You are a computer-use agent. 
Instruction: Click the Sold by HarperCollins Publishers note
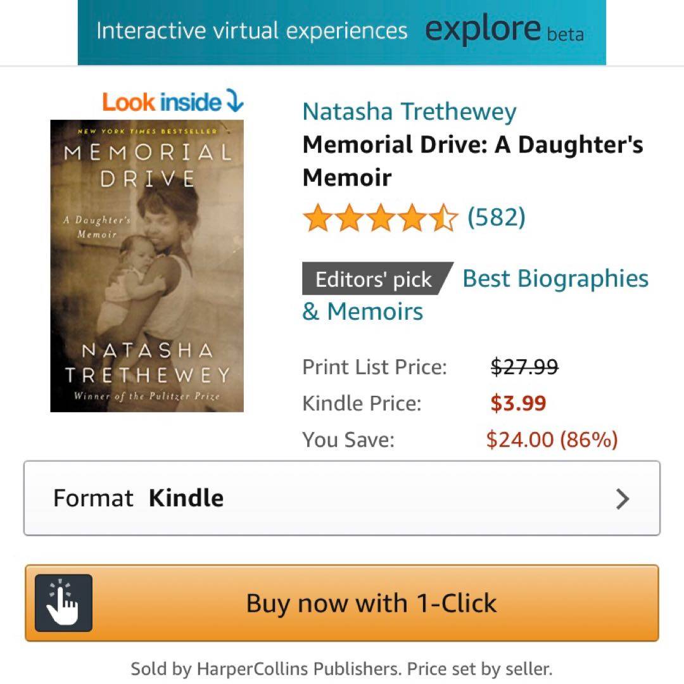pyautogui.click(x=342, y=668)
